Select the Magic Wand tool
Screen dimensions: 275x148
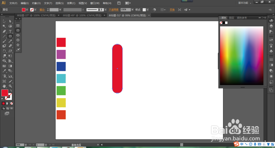4,26
